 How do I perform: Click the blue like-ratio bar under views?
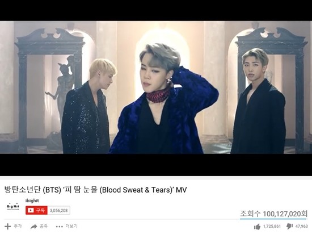[273, 219]
